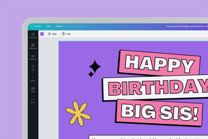Open the Elements sidebar panel
Screen dimensions: 208x139
(x=33, y=46)
